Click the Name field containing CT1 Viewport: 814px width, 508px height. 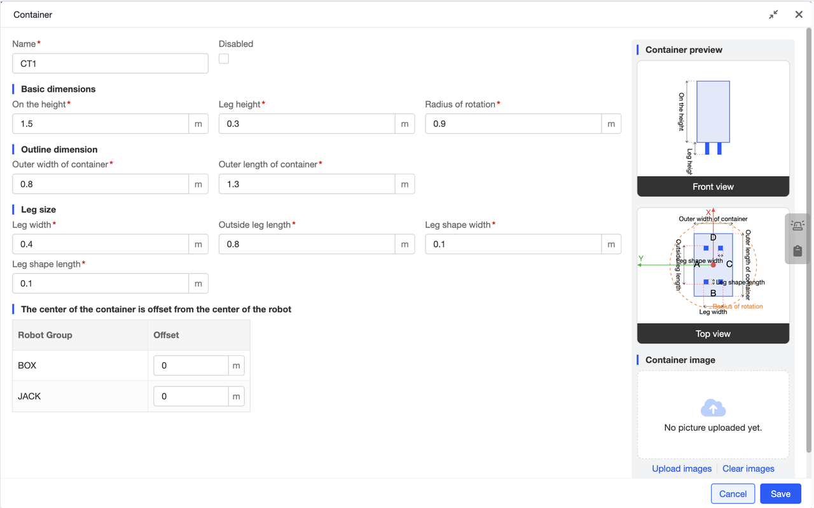[110, 63]
